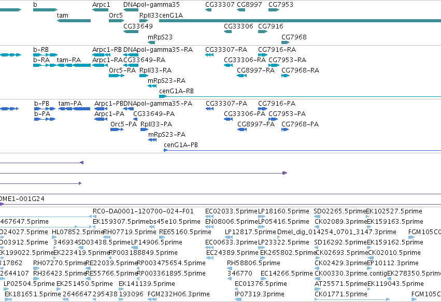The height and width of the screenshot is (302, 441).
Task: Select transcript b-RB label
Action: point(41,50)
